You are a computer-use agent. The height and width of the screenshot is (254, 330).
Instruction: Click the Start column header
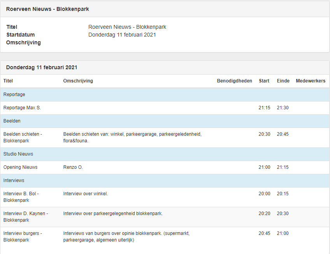[x=264, y=81]
